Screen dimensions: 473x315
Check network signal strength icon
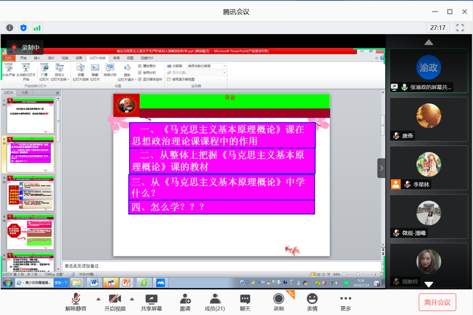[x=37, y=28]
